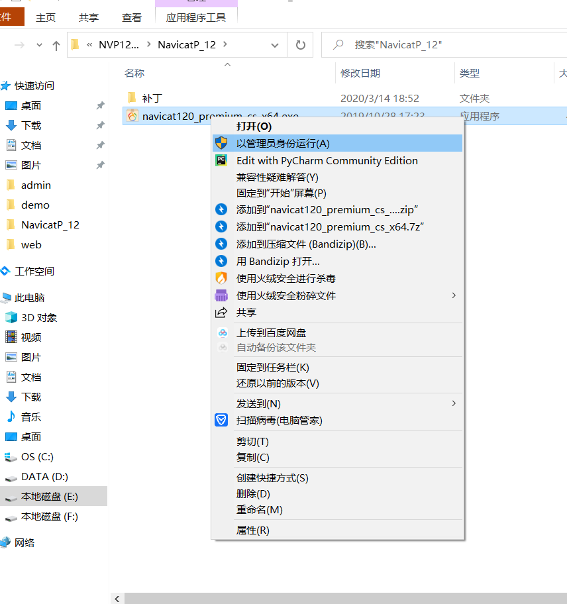567x604 pixels.
Task: Open the demo folder in quick access
Action: pos(35,205)
